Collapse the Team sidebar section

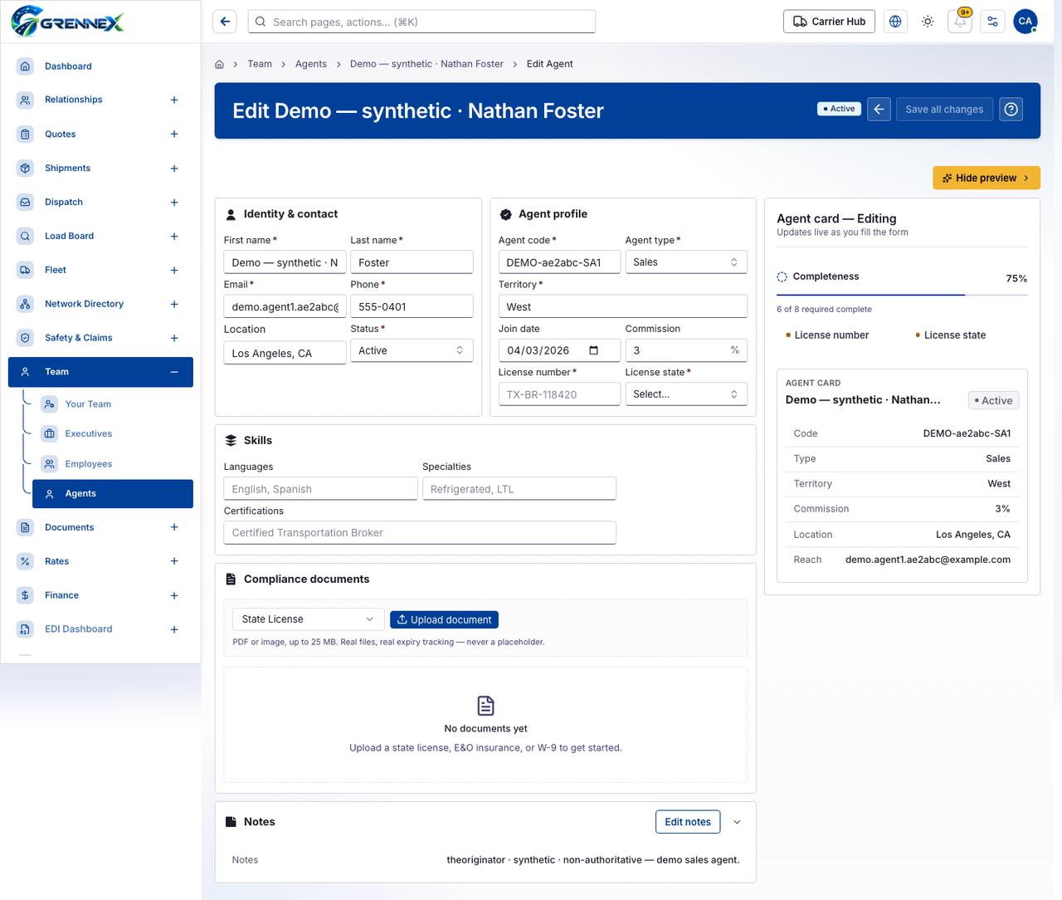(174, 372)
